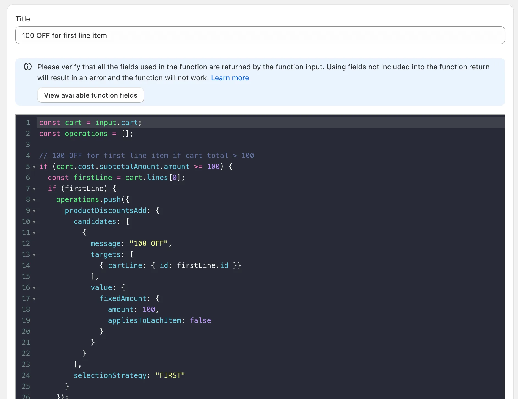
Task: Collapse the targets array at line 13
Action: 34,255
